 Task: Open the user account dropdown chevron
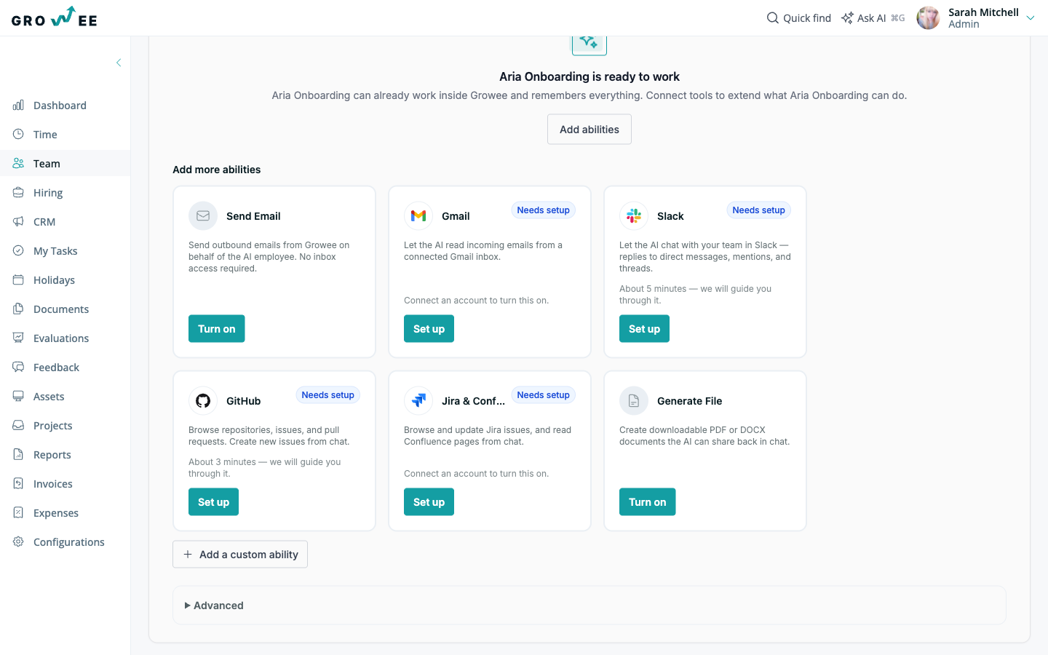point(1031,18)
